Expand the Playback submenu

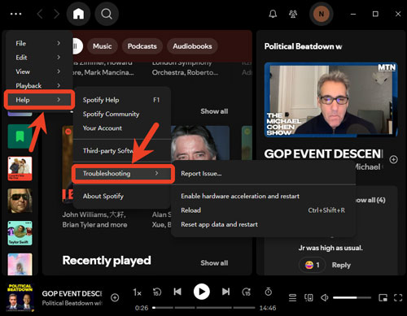pyautogui.click(x=38, y=85)
